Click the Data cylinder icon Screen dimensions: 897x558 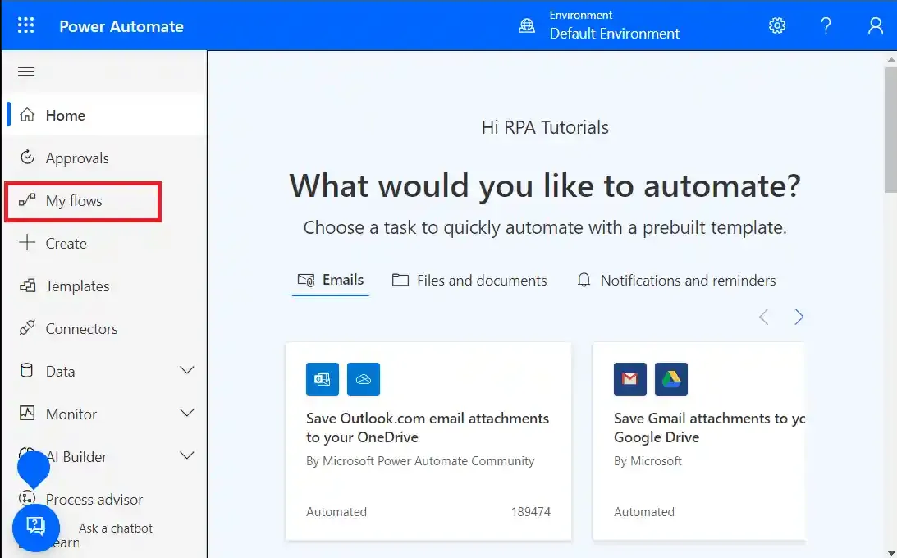click(27, 370)
